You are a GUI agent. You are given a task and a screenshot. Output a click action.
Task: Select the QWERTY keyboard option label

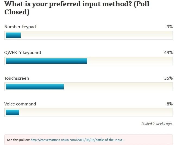[x=23, y=53]
